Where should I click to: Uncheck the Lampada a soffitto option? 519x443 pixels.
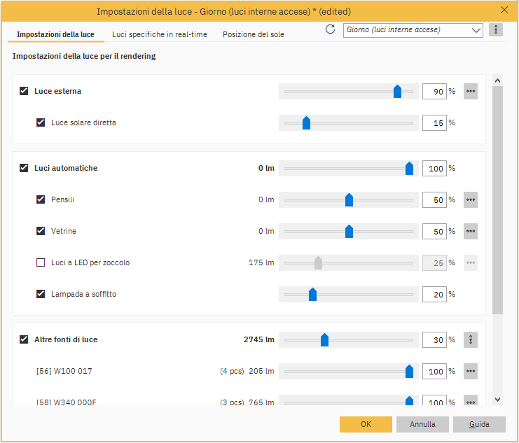pyautogui.click(x=41, y=294)
